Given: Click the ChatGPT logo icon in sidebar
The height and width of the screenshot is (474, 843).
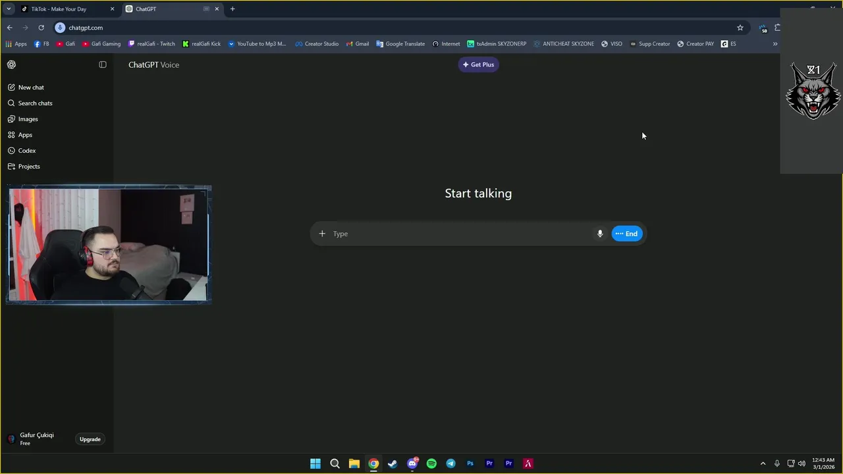Looking at the screenshot, I should (11, 65).
